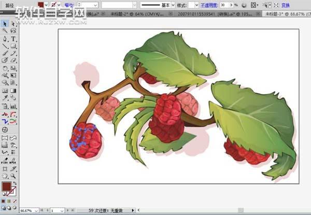Select the Selection arrow tool
The image size is (311, 215).
pyautogui.click(x=5, y=23)
